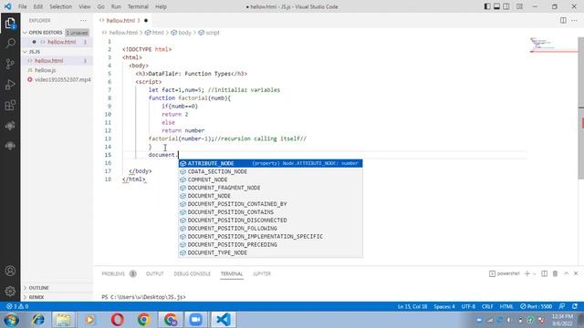Open the new terminal launch profile dropdown
This screenshot has height=328, width=584.
pos(535,273)
